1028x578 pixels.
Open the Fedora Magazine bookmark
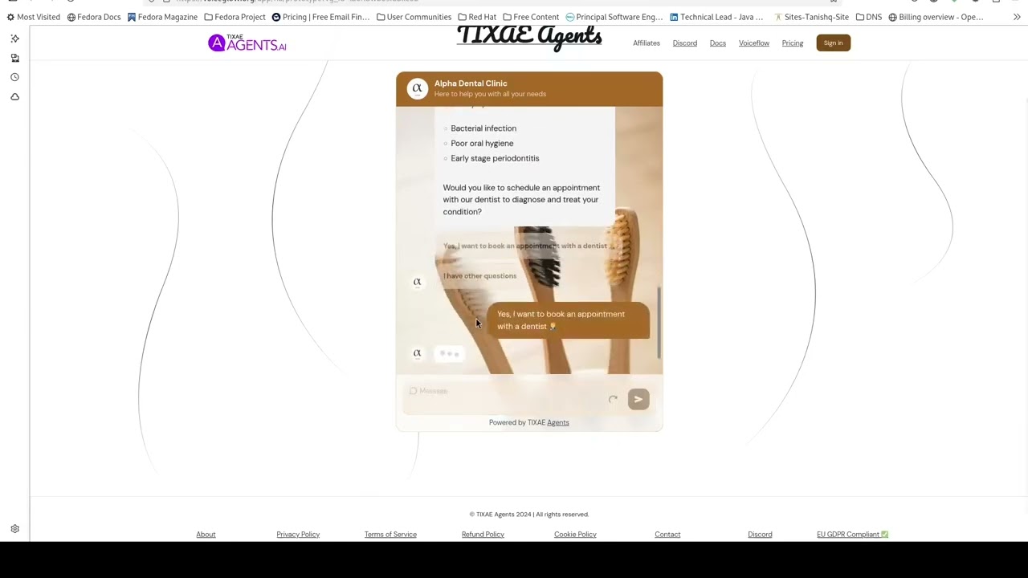(162, 17)
